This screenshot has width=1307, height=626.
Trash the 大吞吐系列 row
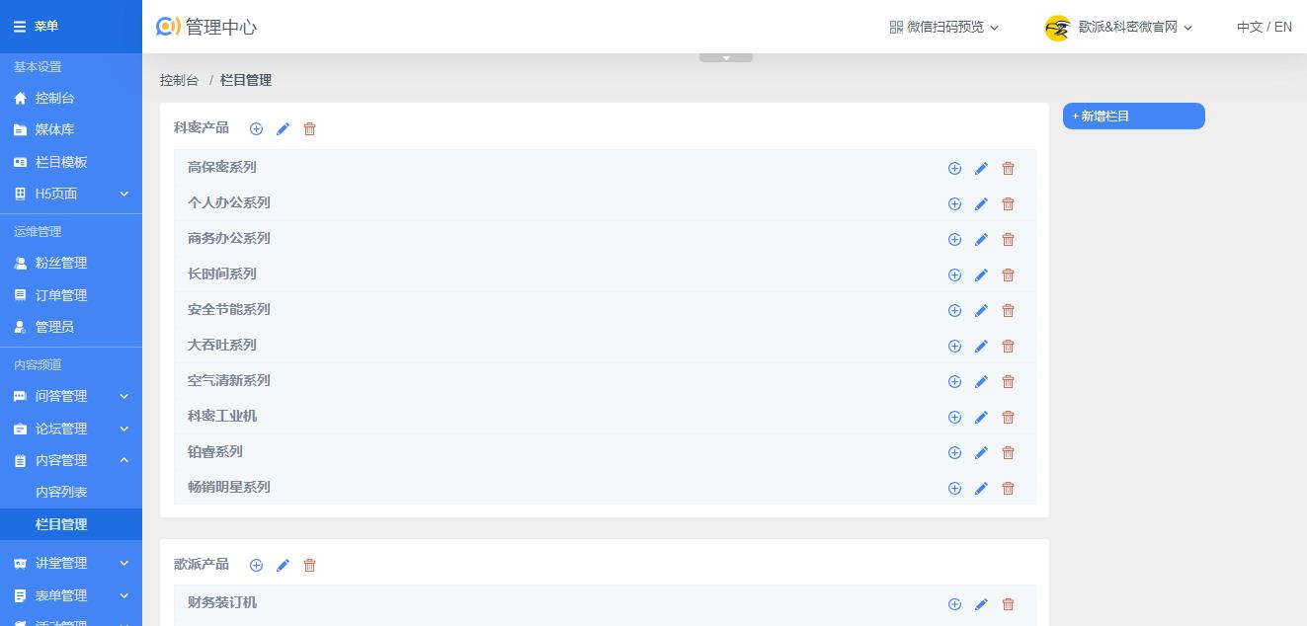point(1008,347)
